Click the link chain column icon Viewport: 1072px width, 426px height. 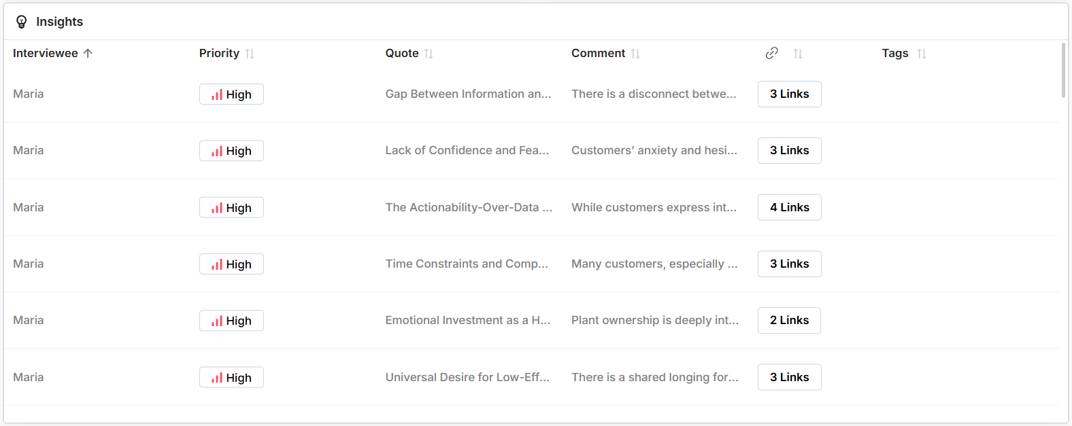tap(771, 53)
